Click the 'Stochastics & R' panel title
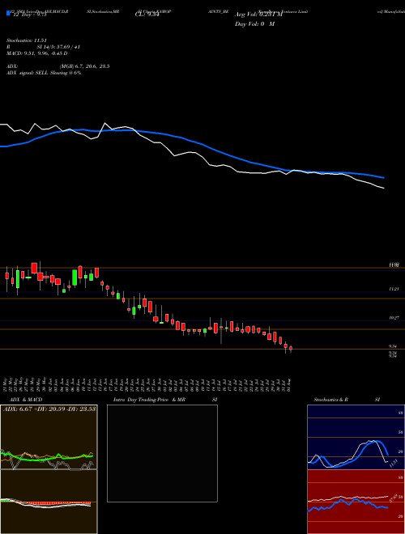This screenshot has width=405, height=534. pyautogui.click(x=330, y=400)
